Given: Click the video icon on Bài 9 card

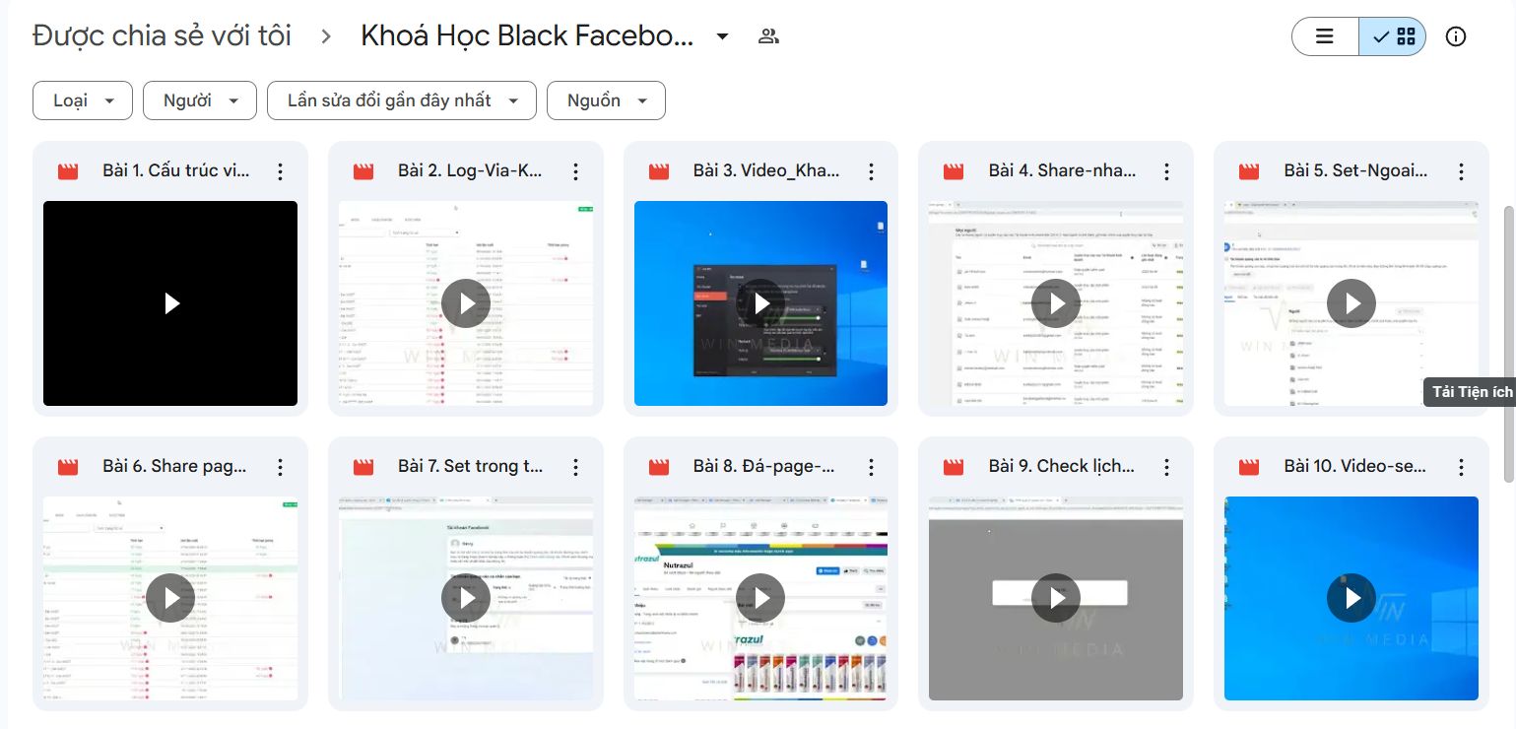Looking at the screenshot, I should [x=953, y=466].
